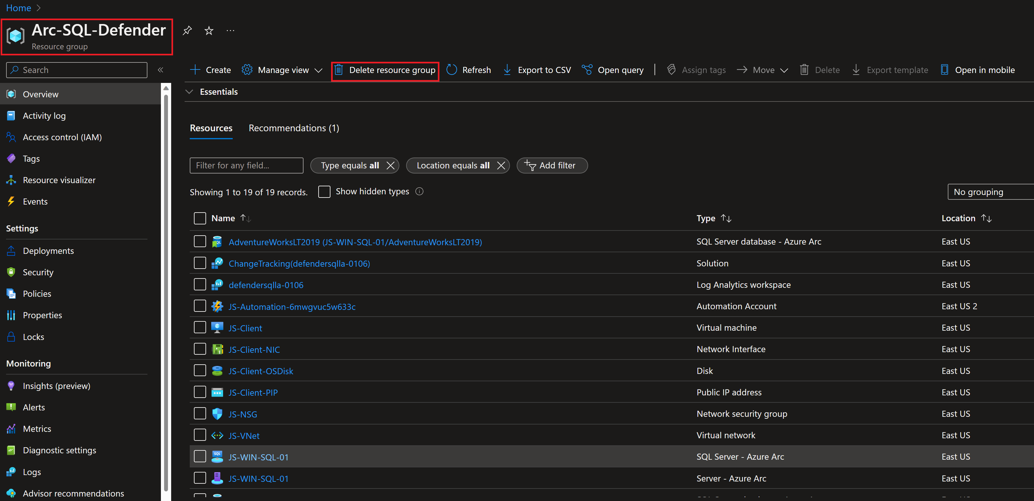Click the Create plus button
The height and width of the screenshot is (501, 1034).
pos(210,70)
